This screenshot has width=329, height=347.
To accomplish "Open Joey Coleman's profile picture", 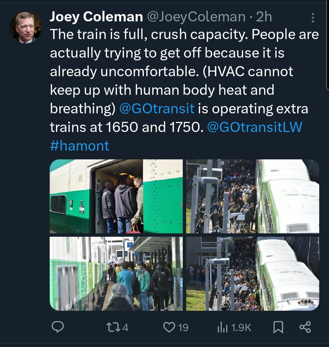I will 26,27.
